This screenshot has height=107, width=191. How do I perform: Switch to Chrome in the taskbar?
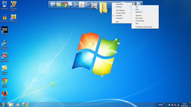click(25, 105)
